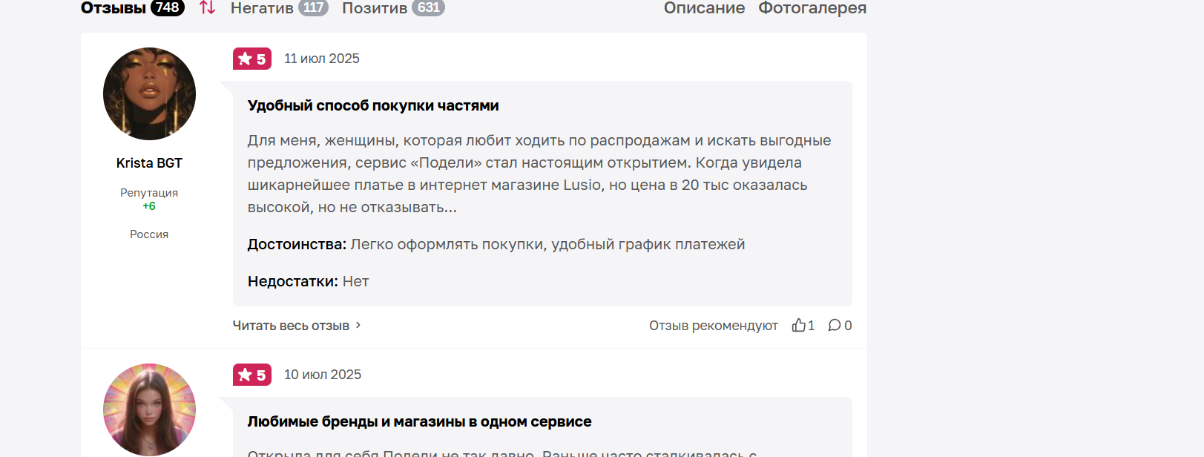Click 'Читать весь отзыв' link
Screen dimensions: 1204x457
click(291, 326)
